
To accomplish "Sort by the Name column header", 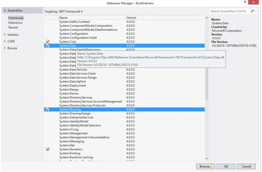I will 91,18.
